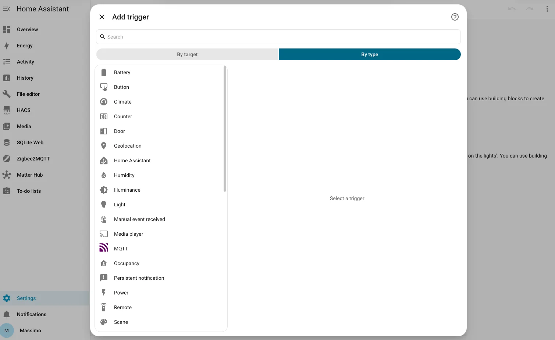Click the Persistent notification icon

point(104,278)
